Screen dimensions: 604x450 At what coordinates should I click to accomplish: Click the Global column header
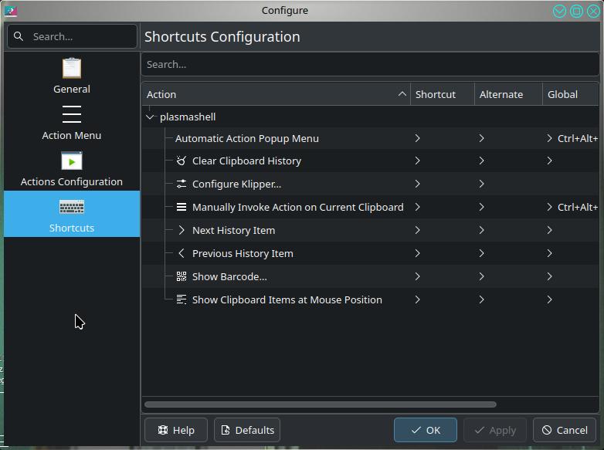(571, 94)
